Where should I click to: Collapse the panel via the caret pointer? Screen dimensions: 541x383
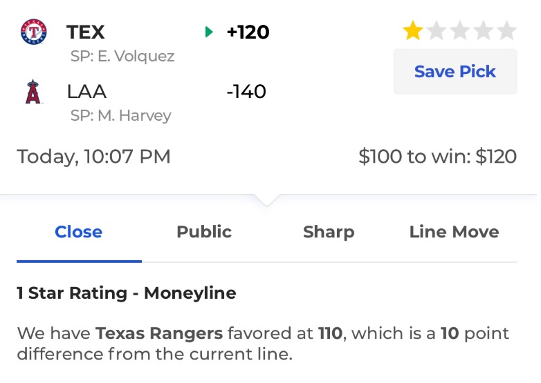tap(267, 200)
